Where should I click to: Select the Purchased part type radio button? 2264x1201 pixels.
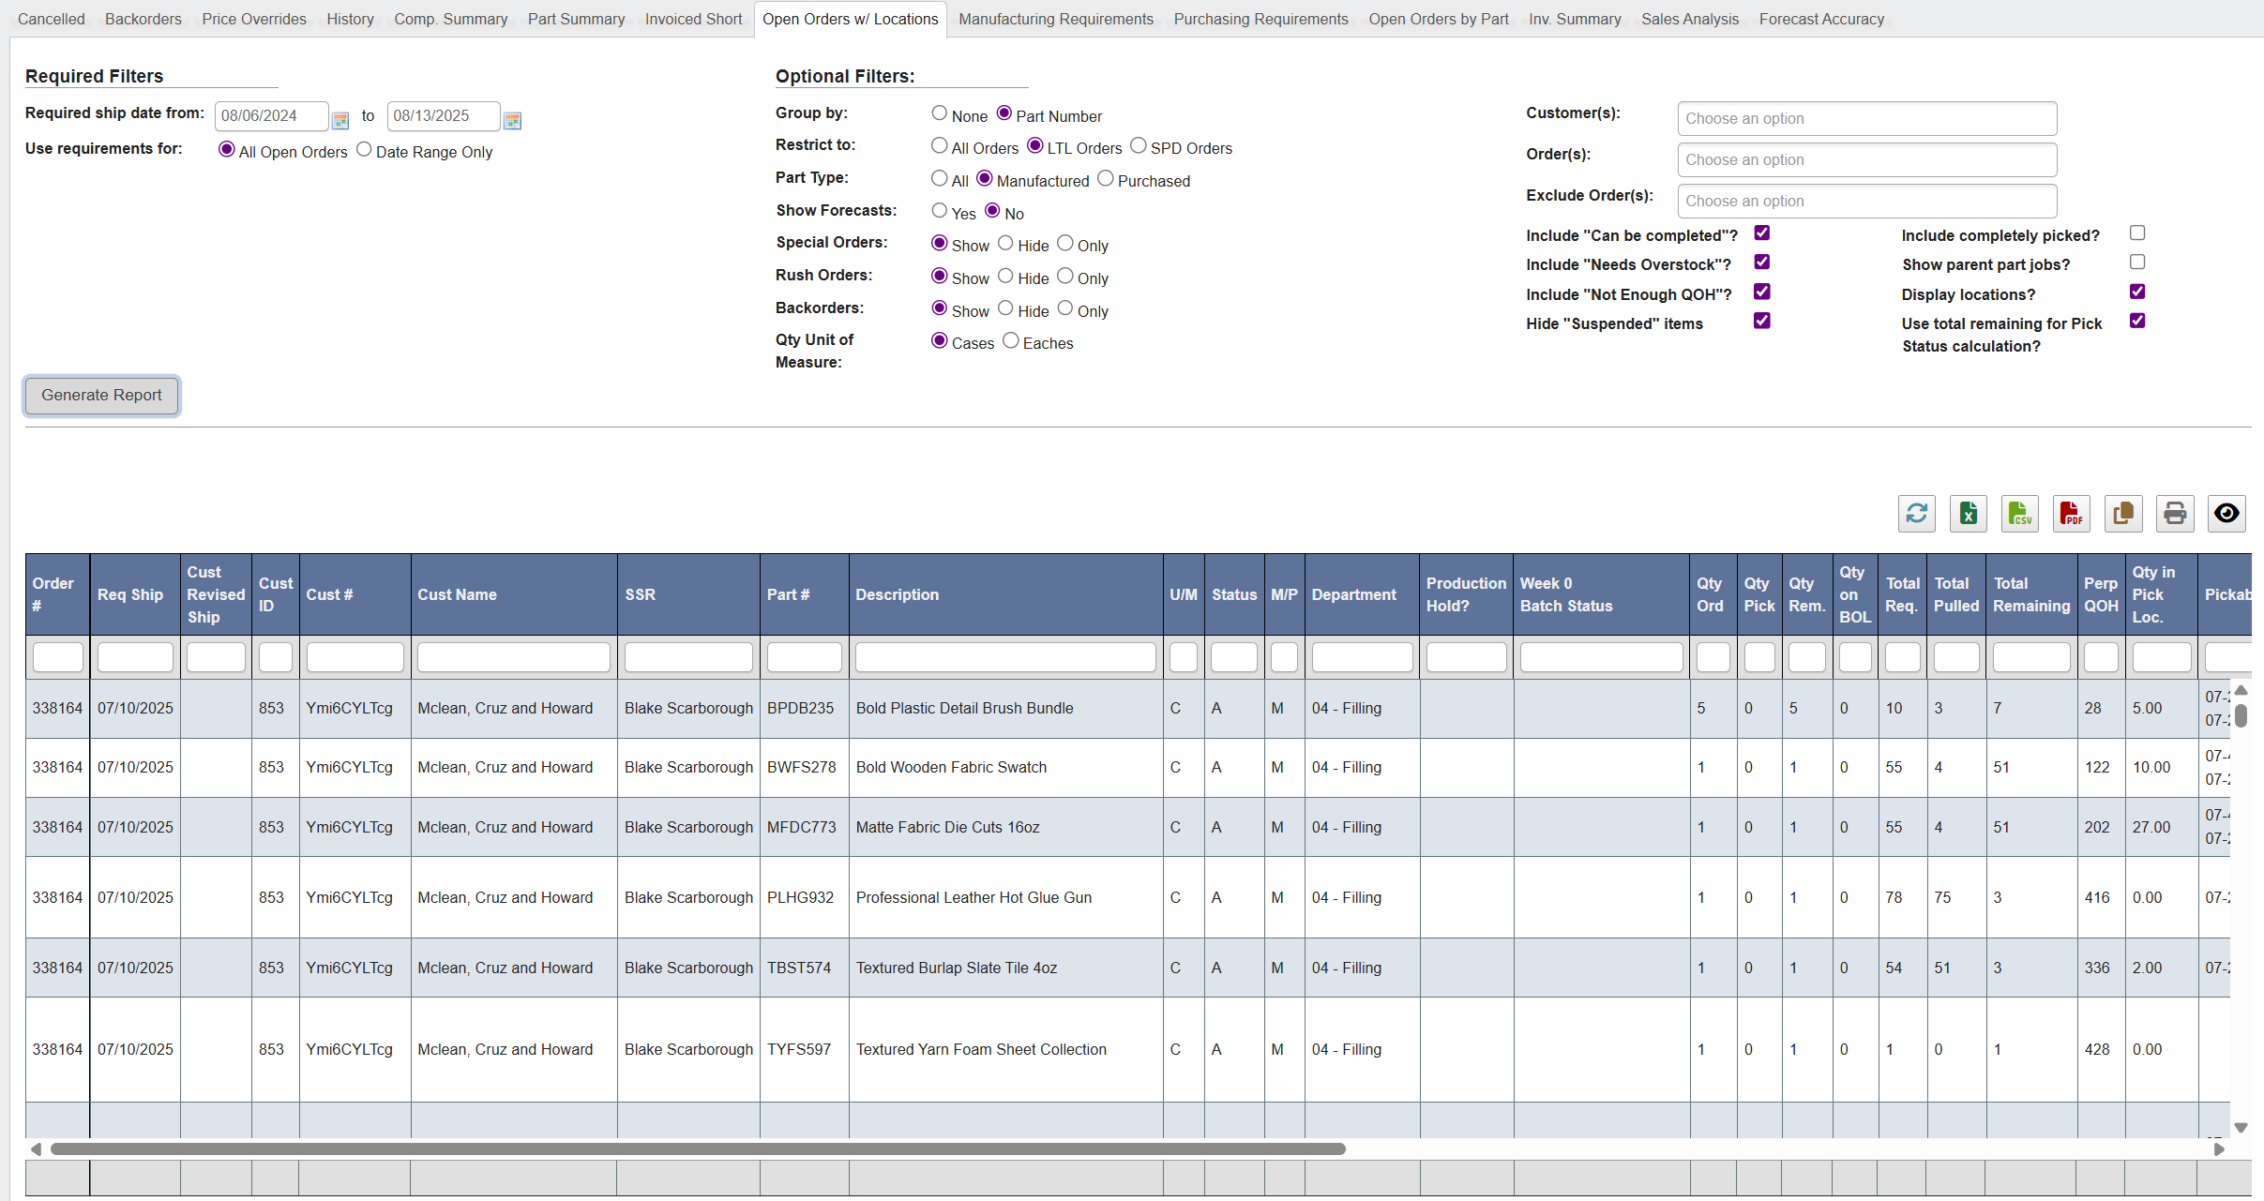pyautogui.click(x=1105, y=178)
